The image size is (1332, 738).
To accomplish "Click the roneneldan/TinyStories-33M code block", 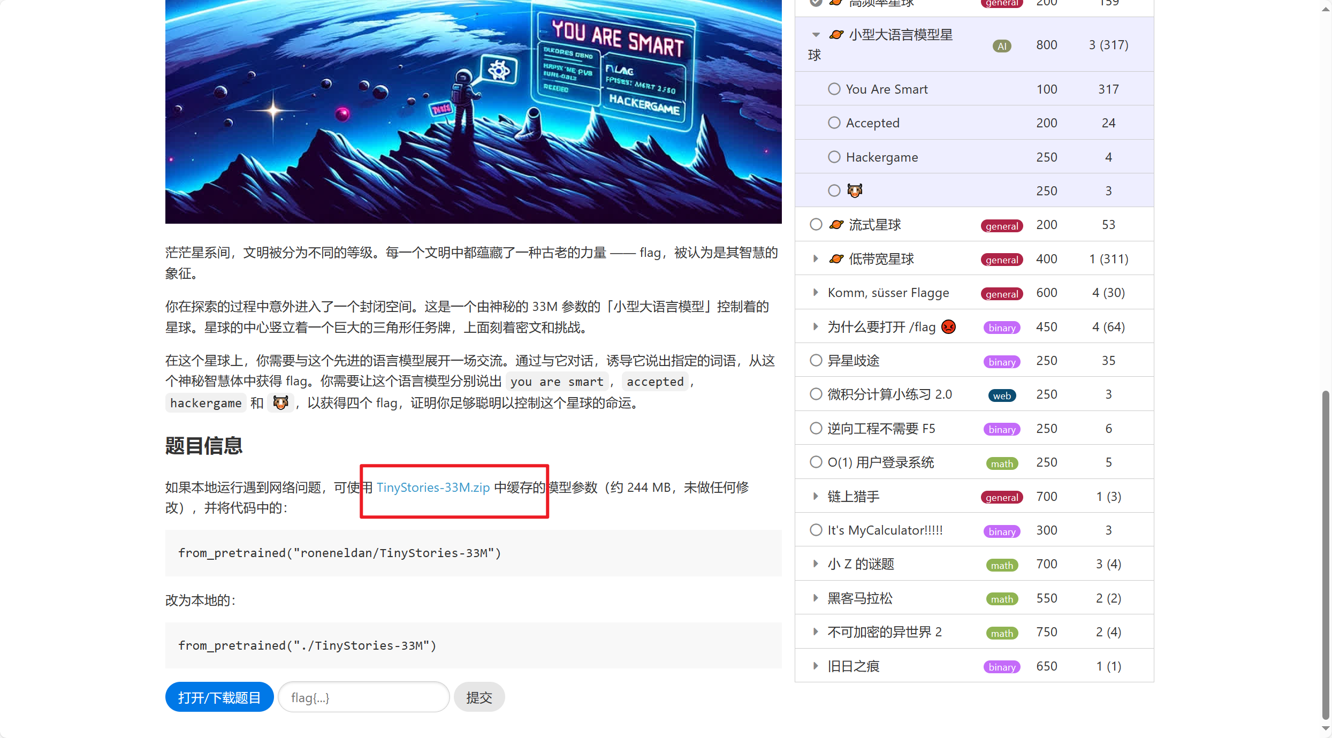I will 473,553.
